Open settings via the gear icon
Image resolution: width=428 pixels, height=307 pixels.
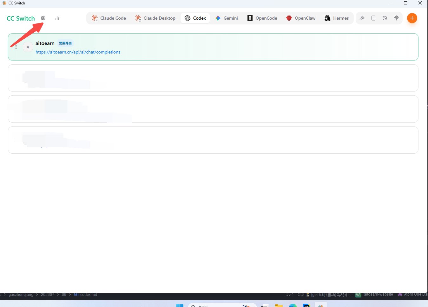[43, 18]
